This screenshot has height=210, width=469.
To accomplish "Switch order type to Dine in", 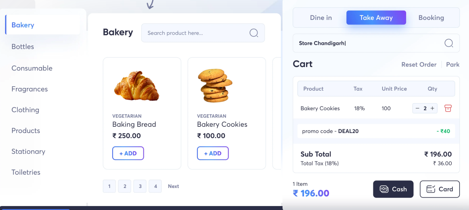I will [321, 17].
